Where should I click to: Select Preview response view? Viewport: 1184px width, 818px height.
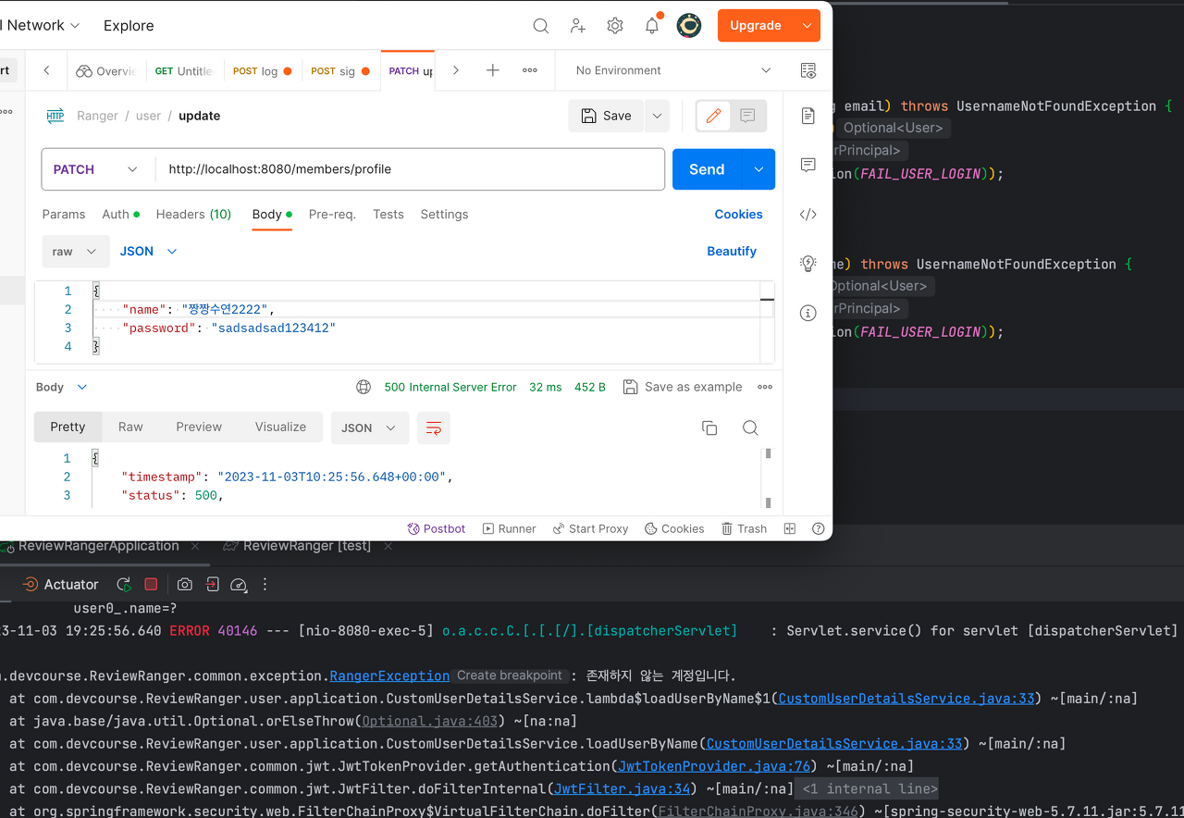pyautogui.click(x=199, y=427)
